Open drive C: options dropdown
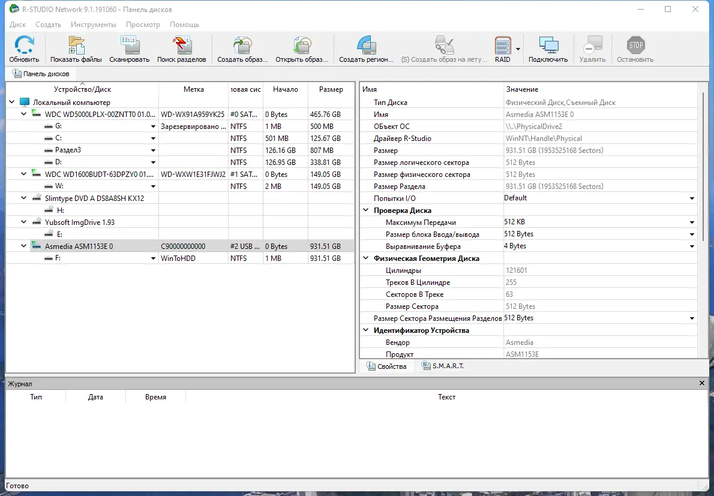The image size is (714, 496). pyautogui.click(x=152, y=138)
